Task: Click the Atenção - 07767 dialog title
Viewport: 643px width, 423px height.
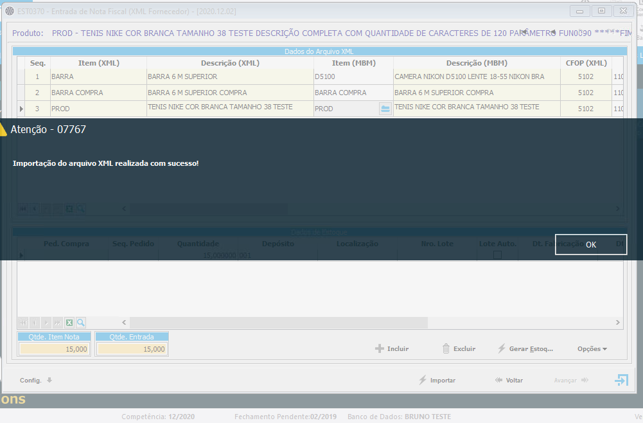Action: (48, 130)
